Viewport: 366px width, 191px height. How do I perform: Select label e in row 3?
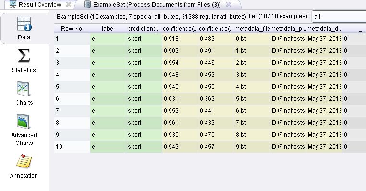coord(108,63)
